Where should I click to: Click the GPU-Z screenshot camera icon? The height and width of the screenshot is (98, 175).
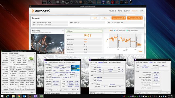click(x=34, y=53)
